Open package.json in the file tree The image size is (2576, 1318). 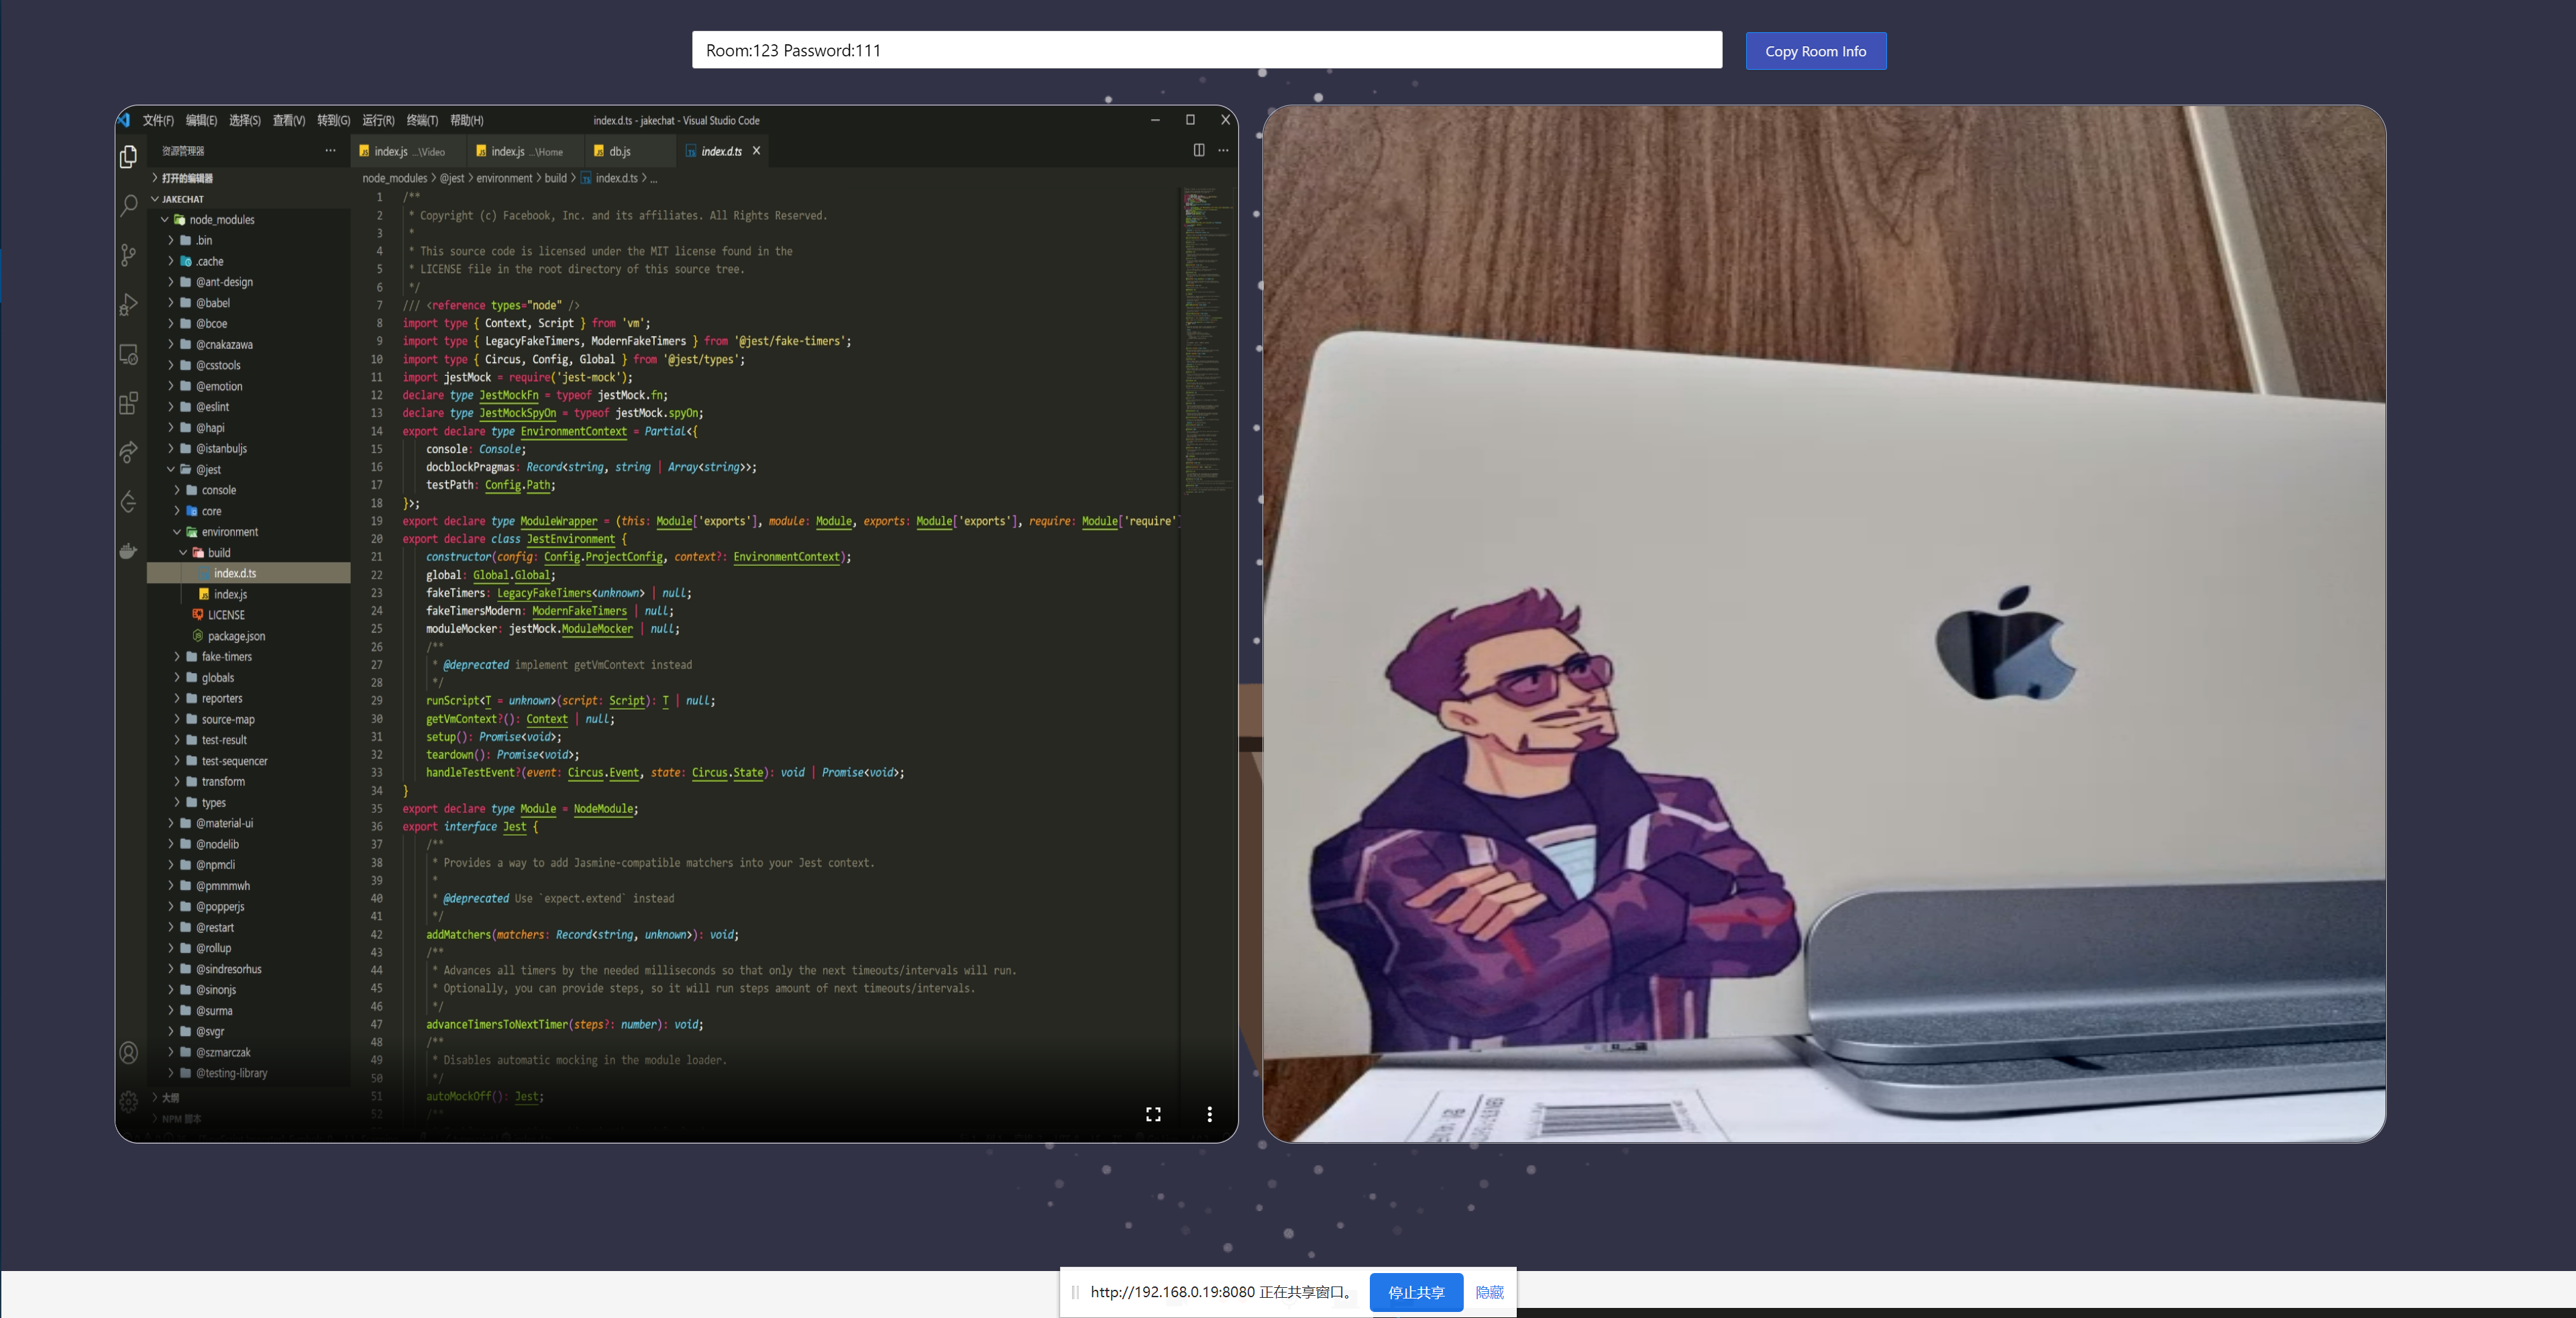coord(236,636)
